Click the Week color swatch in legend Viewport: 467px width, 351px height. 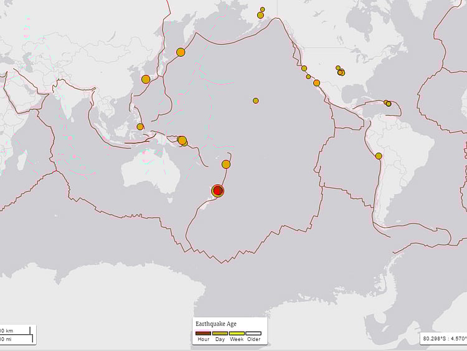(237, 334)
